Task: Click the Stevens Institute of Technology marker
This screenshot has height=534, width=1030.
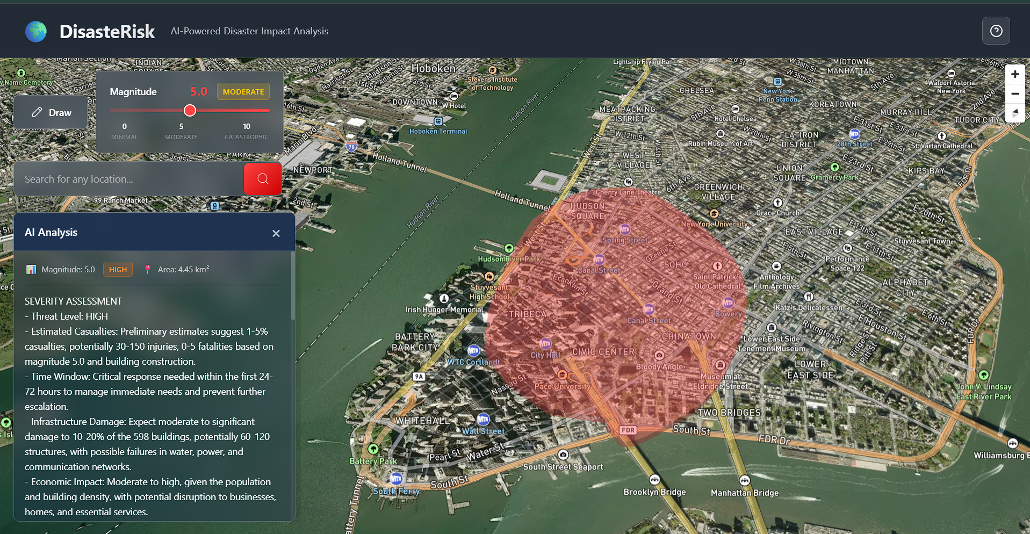Action: (492, 70)
